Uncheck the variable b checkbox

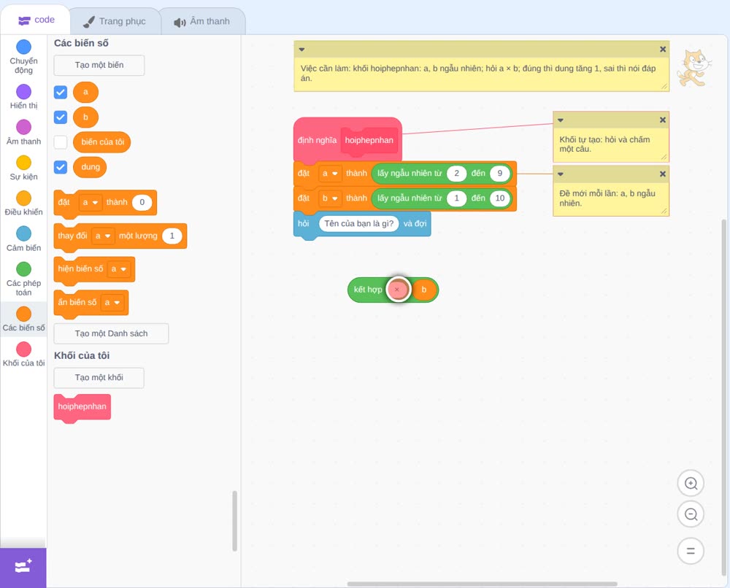coord(61,117)
